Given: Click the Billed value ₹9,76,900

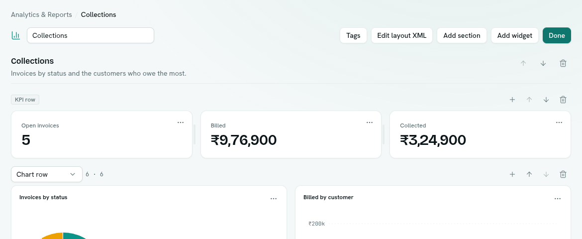Looking at the screenshot, I should 243,140.
